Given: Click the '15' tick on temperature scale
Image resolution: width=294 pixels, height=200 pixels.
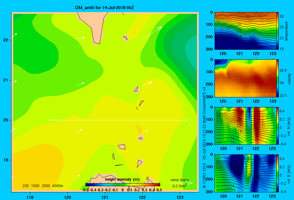Looking at the screenshot, I should 282,49.
